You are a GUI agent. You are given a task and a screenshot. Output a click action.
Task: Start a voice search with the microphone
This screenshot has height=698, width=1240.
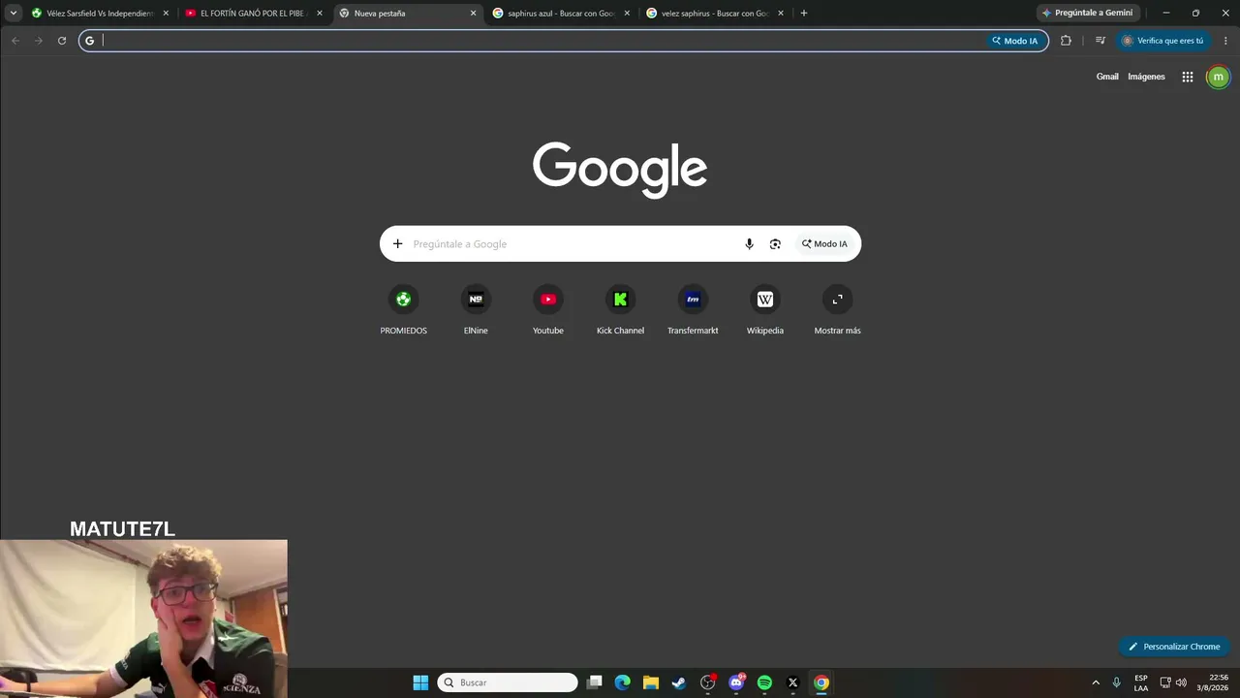tap(749, 244)
